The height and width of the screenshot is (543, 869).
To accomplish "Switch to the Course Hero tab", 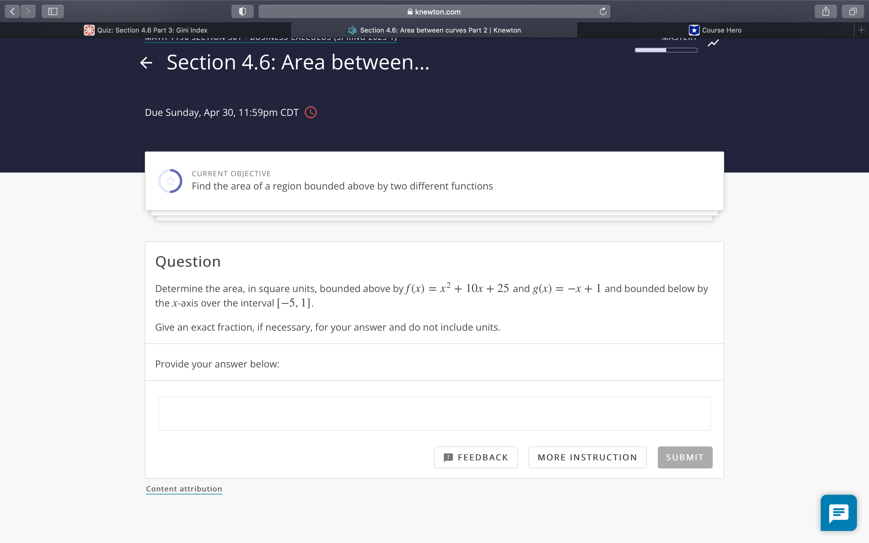I will click(715, 30).
